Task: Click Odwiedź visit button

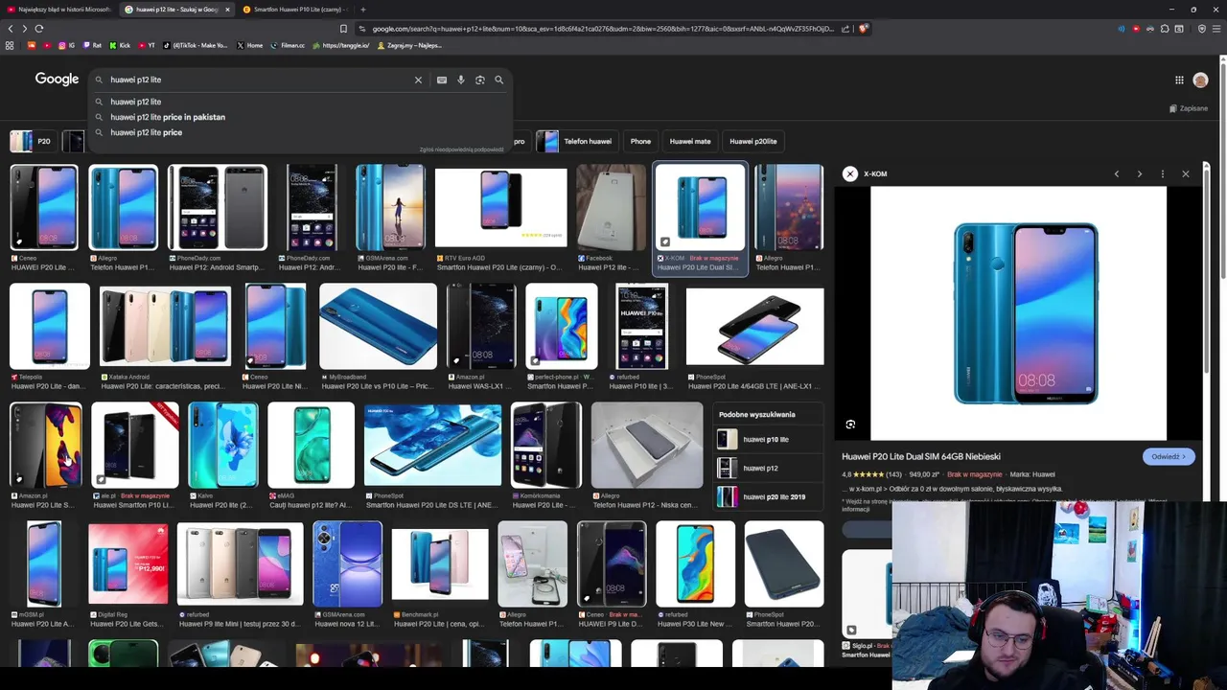Action: (x=1169, y=456)
